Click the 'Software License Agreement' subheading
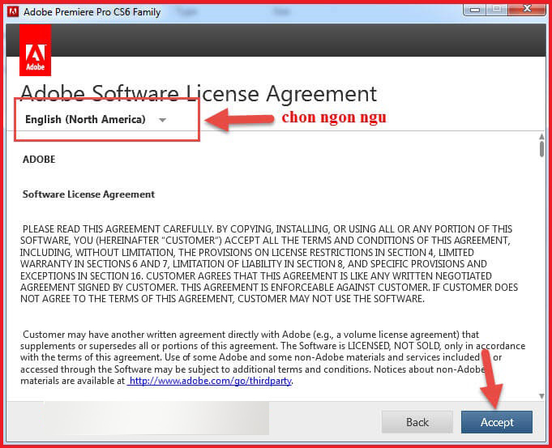The width and height of the screenshot is (552, 448). (x=88, y=194)
